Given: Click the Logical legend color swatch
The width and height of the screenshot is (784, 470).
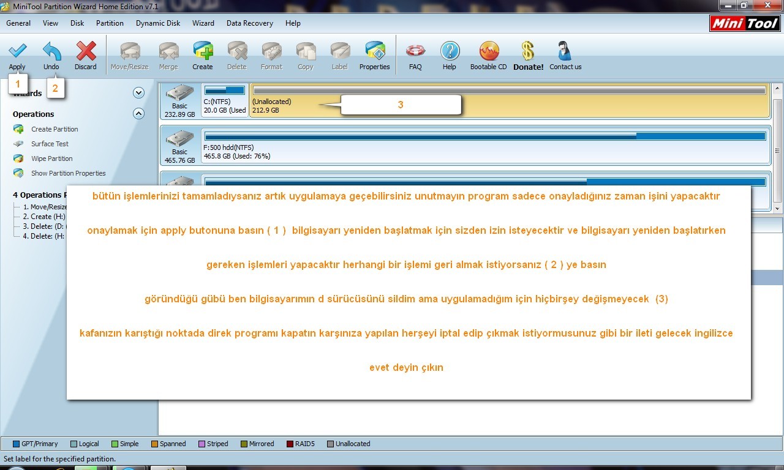Looking at the screenshot, I should pos(74,444).
